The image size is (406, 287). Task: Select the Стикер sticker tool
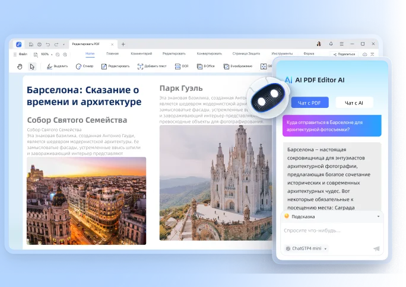coord(84,66)
